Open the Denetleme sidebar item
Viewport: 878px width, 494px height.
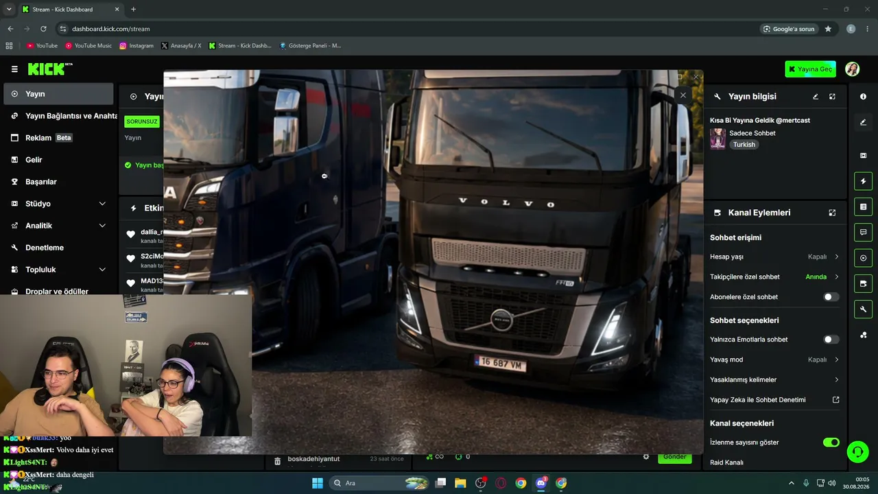58,248
